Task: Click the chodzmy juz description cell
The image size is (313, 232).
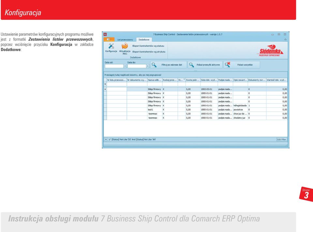Action: pos(240,118)
